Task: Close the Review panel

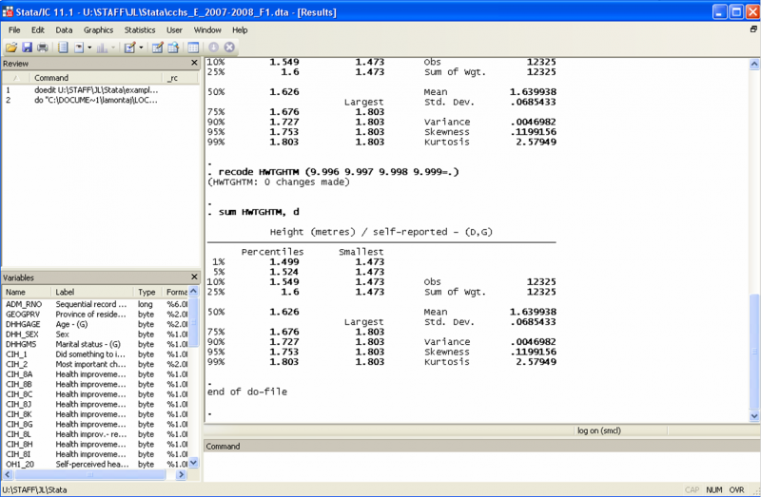Action: pyautogui.click(x=194, y=63)
